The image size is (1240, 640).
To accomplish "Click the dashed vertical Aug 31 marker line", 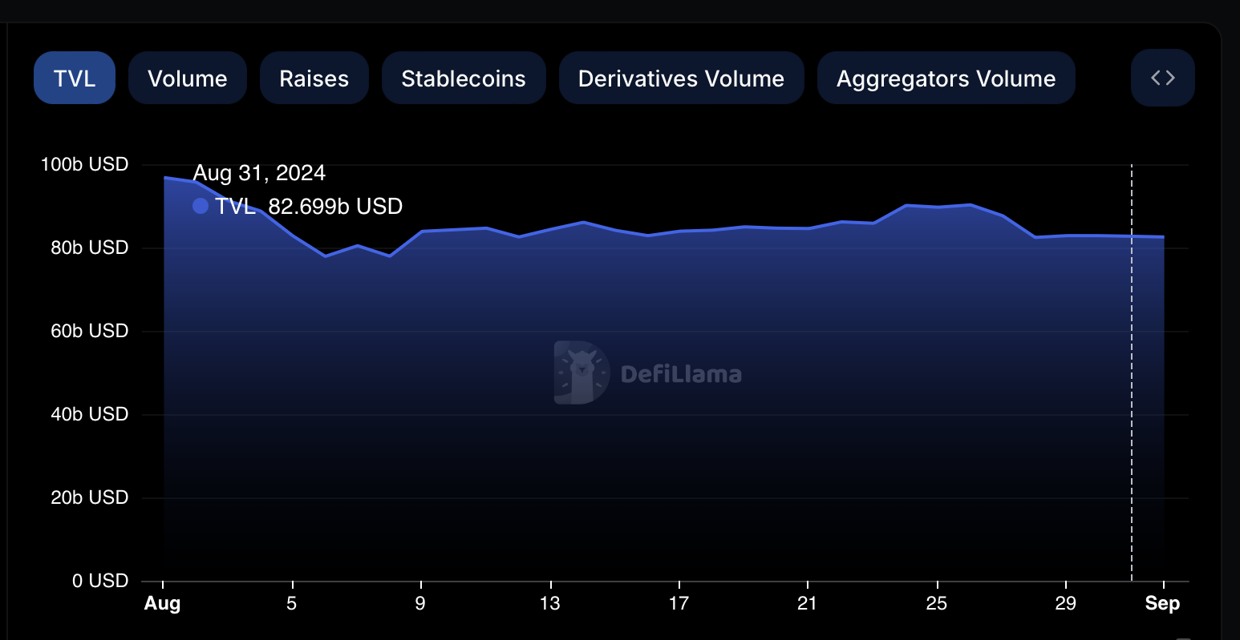I will click(1132, 372).
